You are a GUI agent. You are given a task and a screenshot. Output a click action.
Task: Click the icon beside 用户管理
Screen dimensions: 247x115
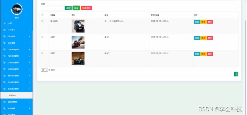tap(4, 36)
